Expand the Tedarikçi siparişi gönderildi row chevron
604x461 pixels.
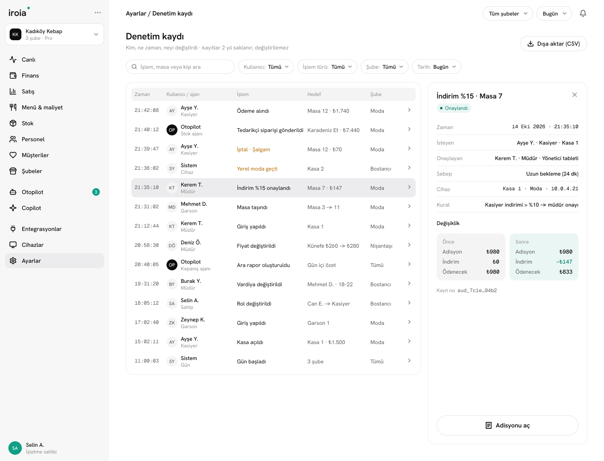(x=409, y=129)
